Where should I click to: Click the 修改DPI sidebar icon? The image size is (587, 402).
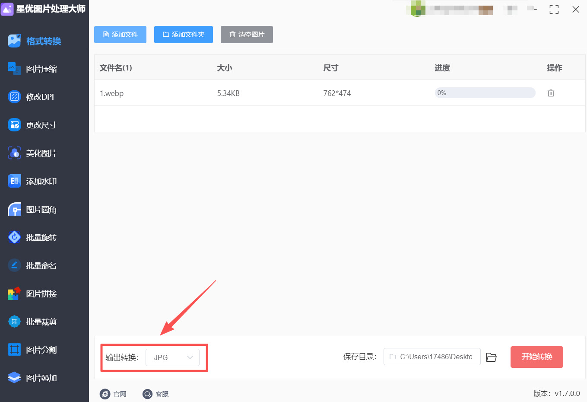[14, 97]
